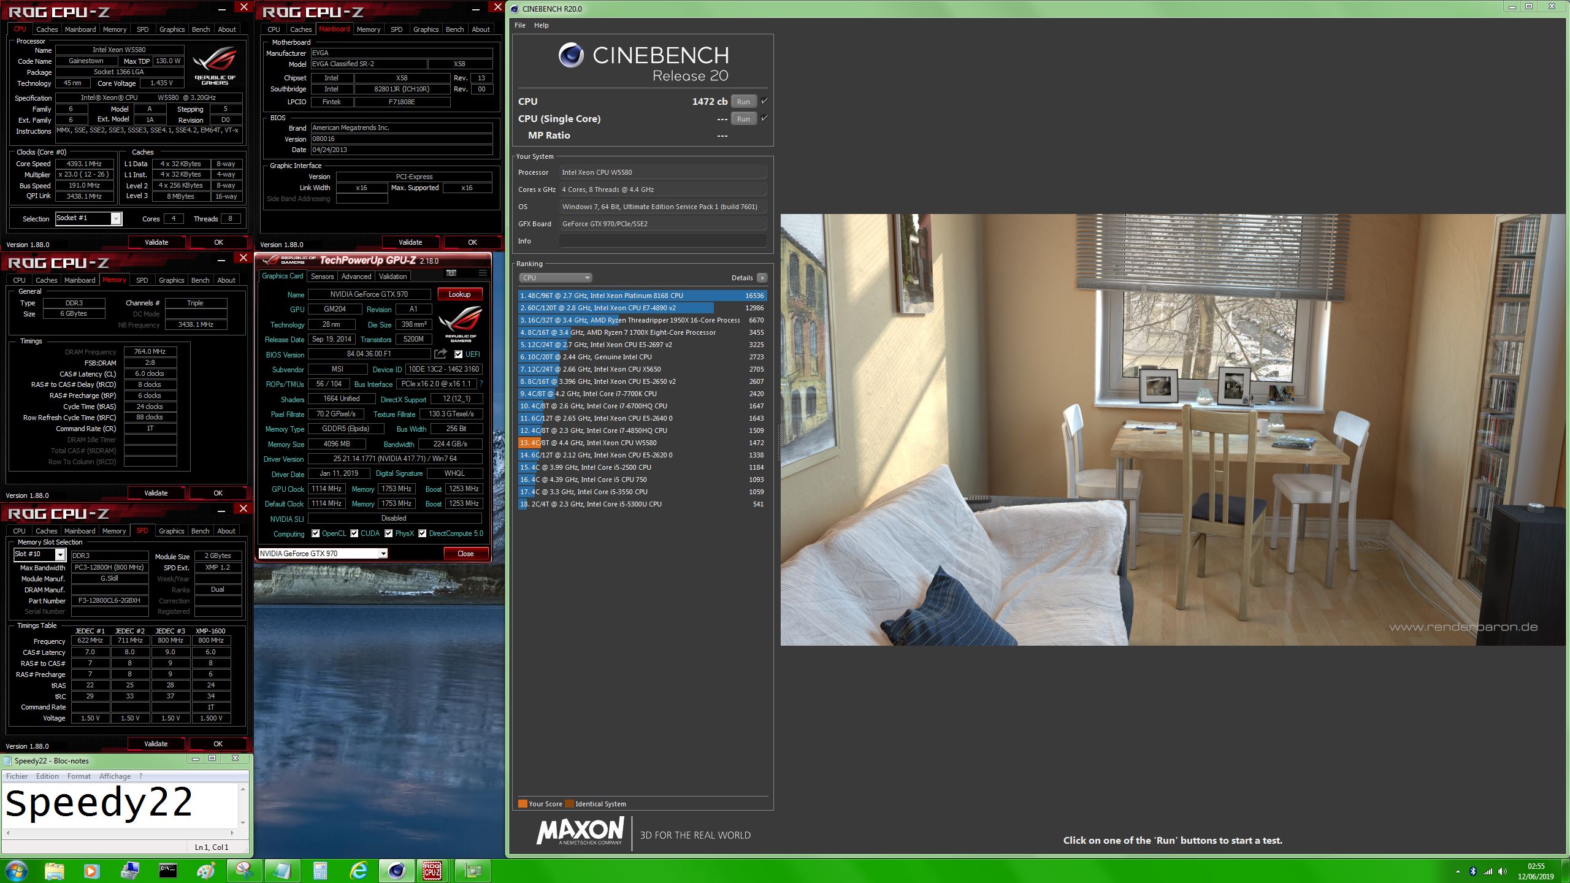Switch to Advanced tab in GPU-Z
This screenshot has width=1570, height=883.
pyautogui.click(x=356, y=277)
